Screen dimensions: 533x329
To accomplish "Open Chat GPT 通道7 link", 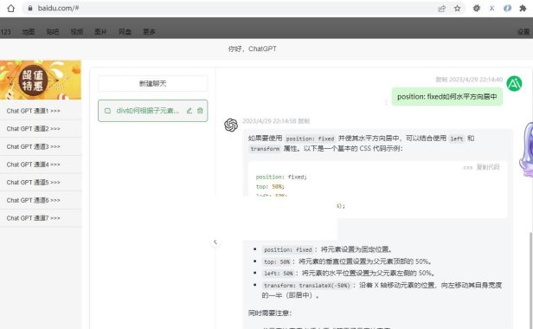I will coord(33,218).
